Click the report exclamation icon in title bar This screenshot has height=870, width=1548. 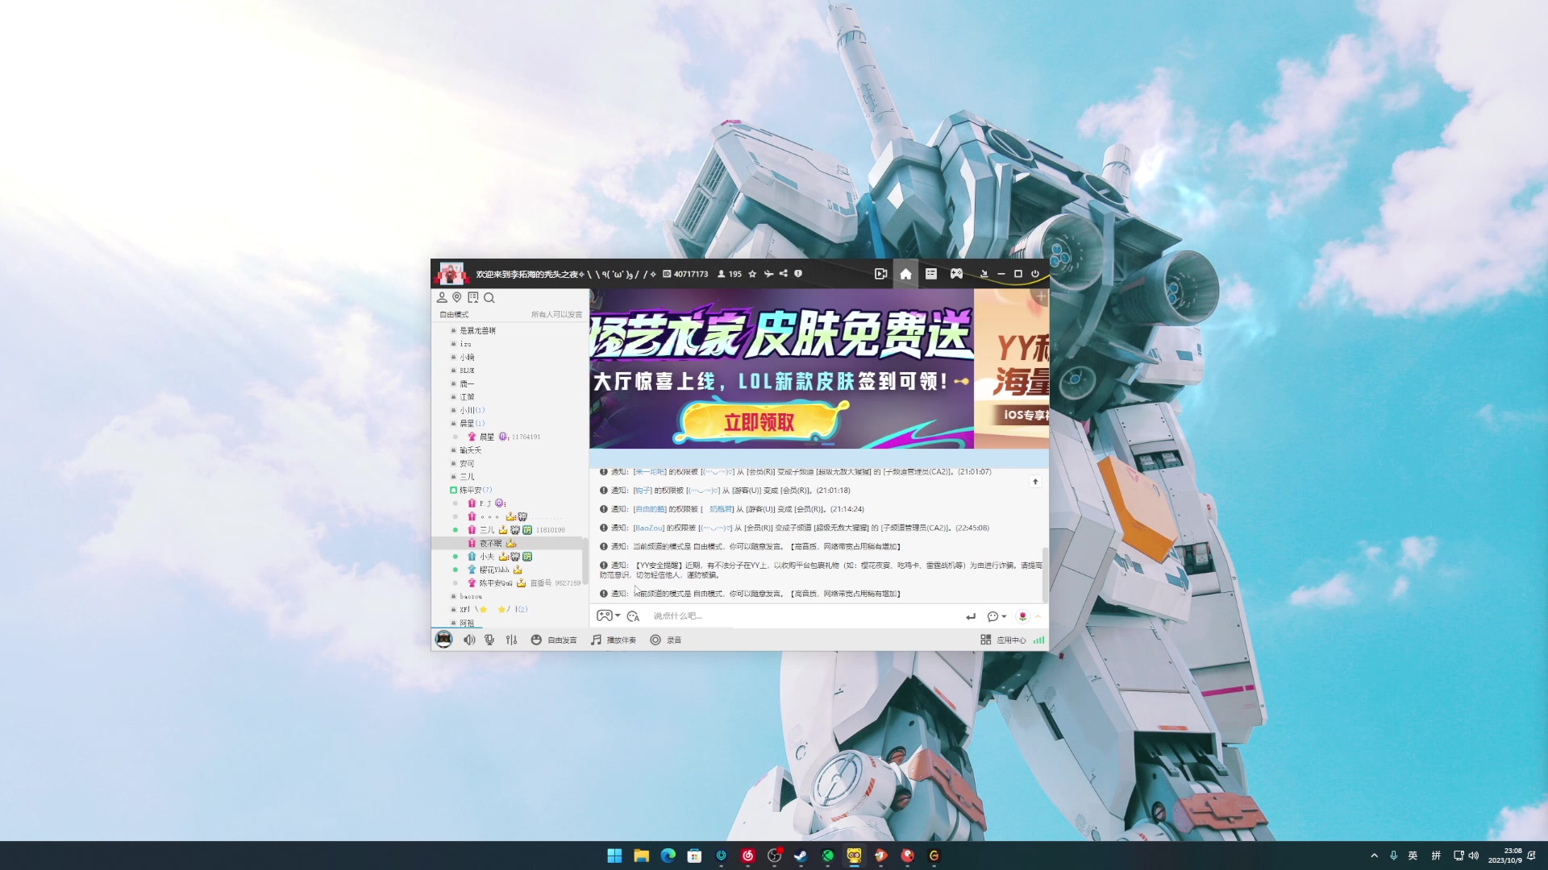[798, 274]
